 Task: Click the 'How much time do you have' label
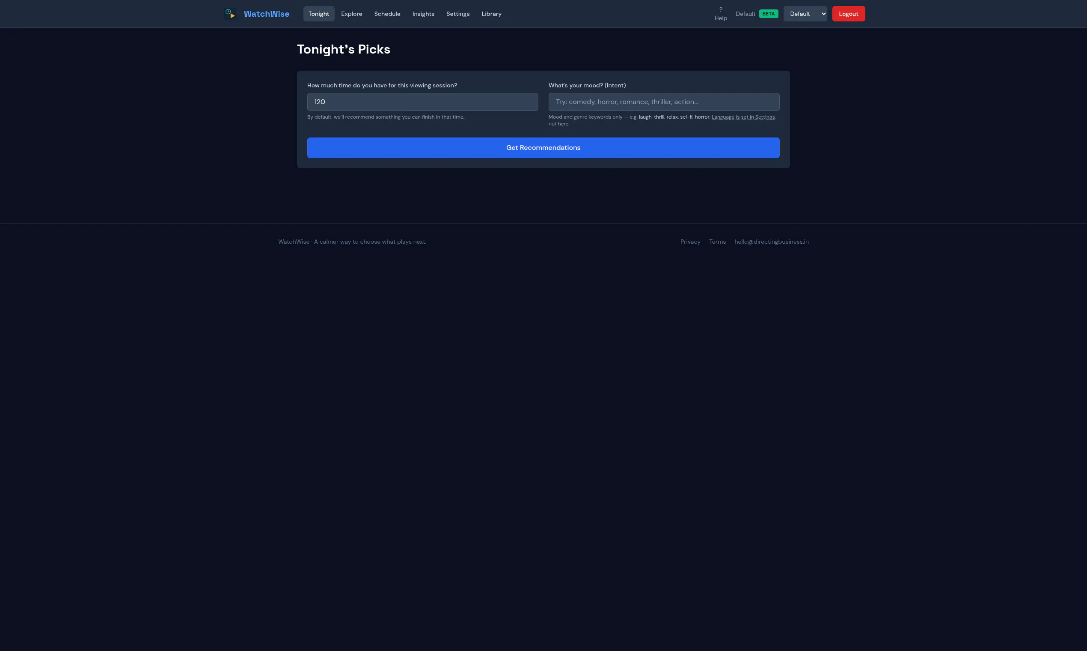coord(382,86)
